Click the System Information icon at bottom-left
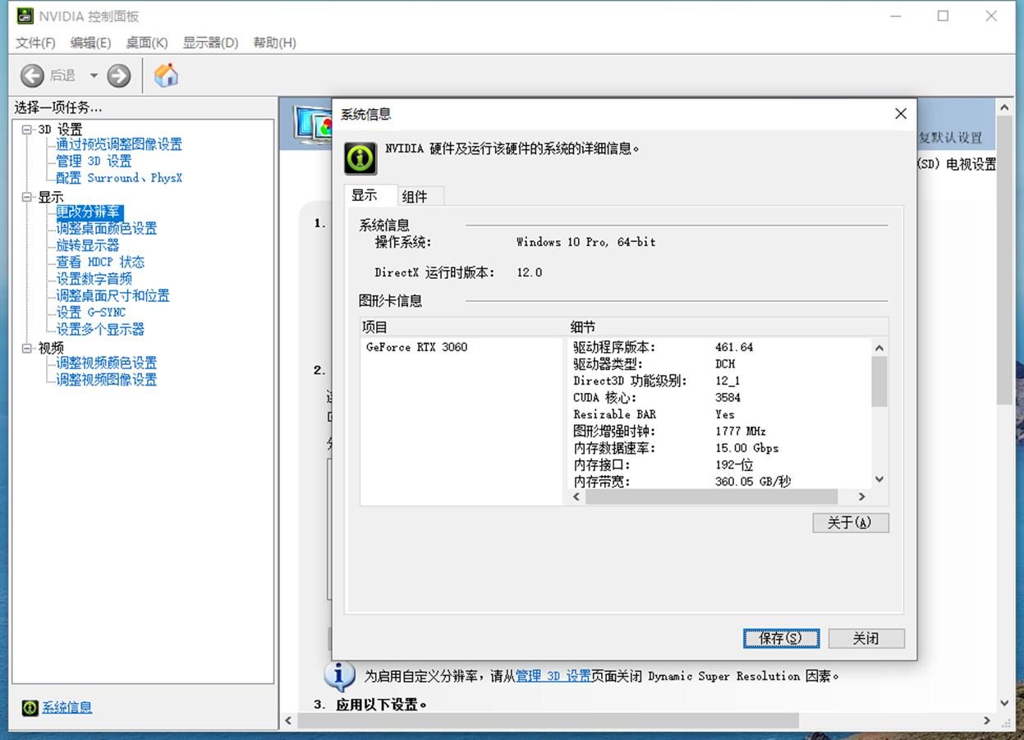1024x740 pixels. click(x=30, y=707)
